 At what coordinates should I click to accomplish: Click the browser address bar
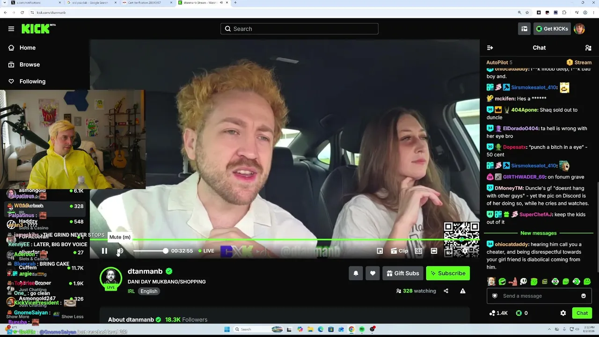click(281, 13)
